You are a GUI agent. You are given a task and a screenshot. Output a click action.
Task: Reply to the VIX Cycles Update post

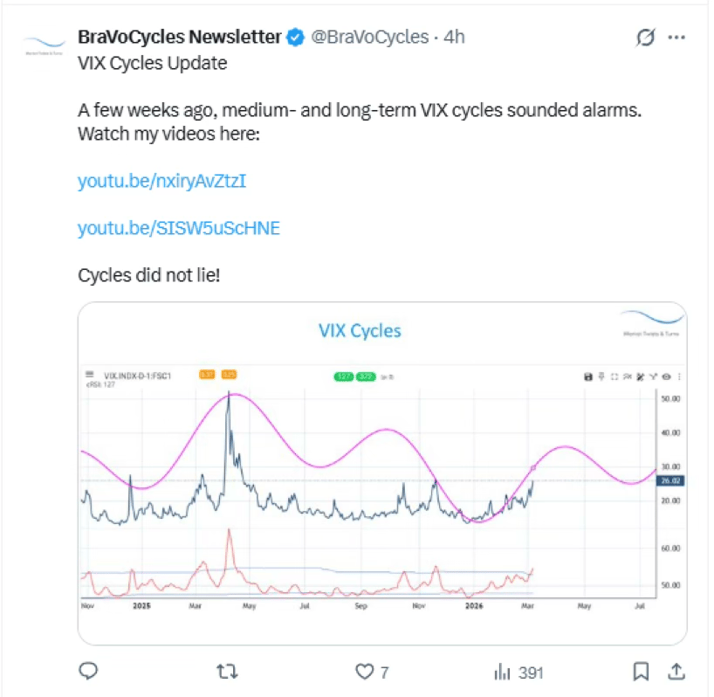tap(87, 672)
